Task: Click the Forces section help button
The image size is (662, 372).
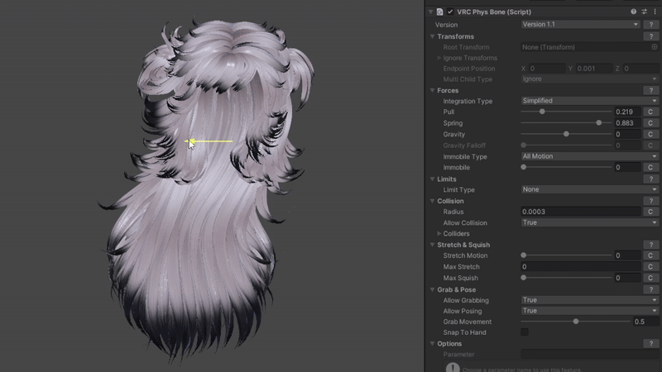Action: 650,90
